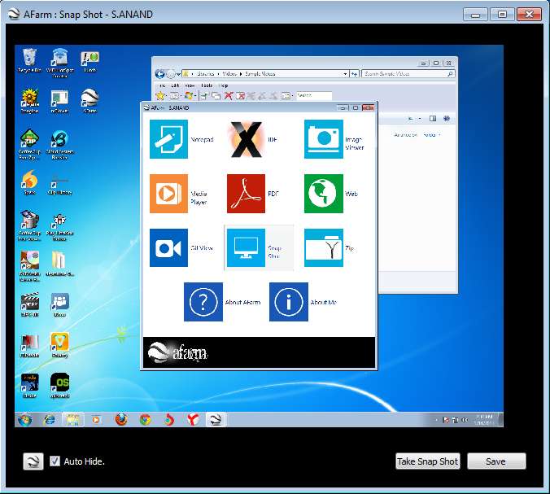Viewport: 550px width, 494px height.
Task: Click the Explorer help button
Action: click(447, 119)
